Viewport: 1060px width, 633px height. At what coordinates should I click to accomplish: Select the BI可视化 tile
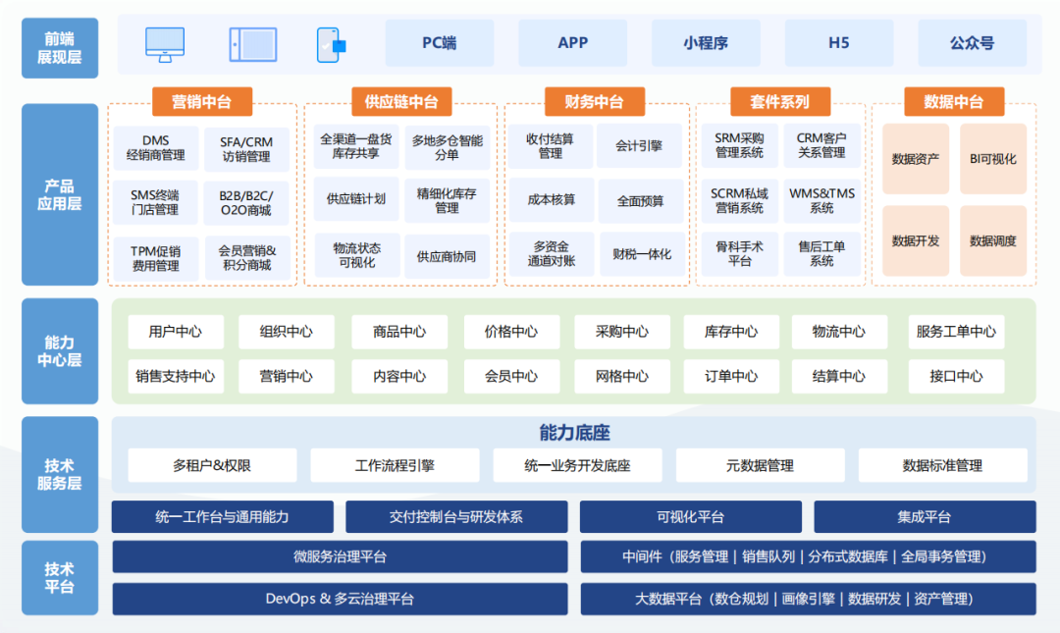tap(993, 159)
